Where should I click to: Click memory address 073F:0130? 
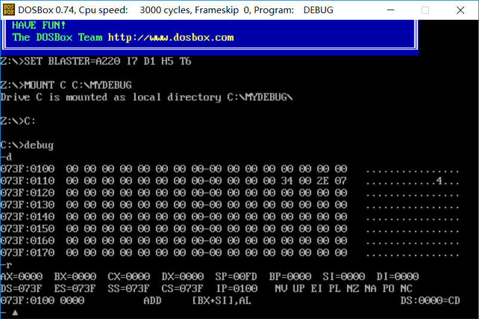coord(27,205)
